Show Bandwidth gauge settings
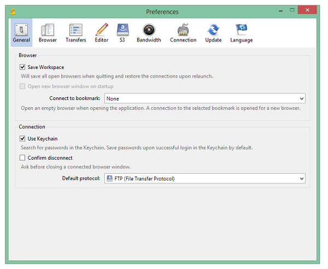This screenshot has height=269, width=328. click(x=149, y=33)
